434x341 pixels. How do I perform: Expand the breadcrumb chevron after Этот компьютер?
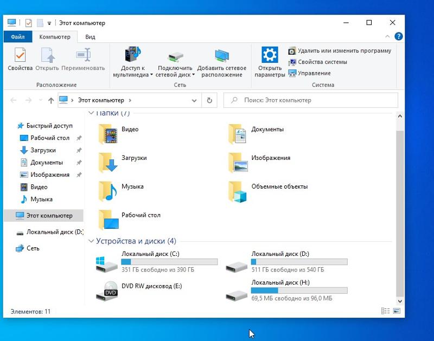click(x=130, y=100)
